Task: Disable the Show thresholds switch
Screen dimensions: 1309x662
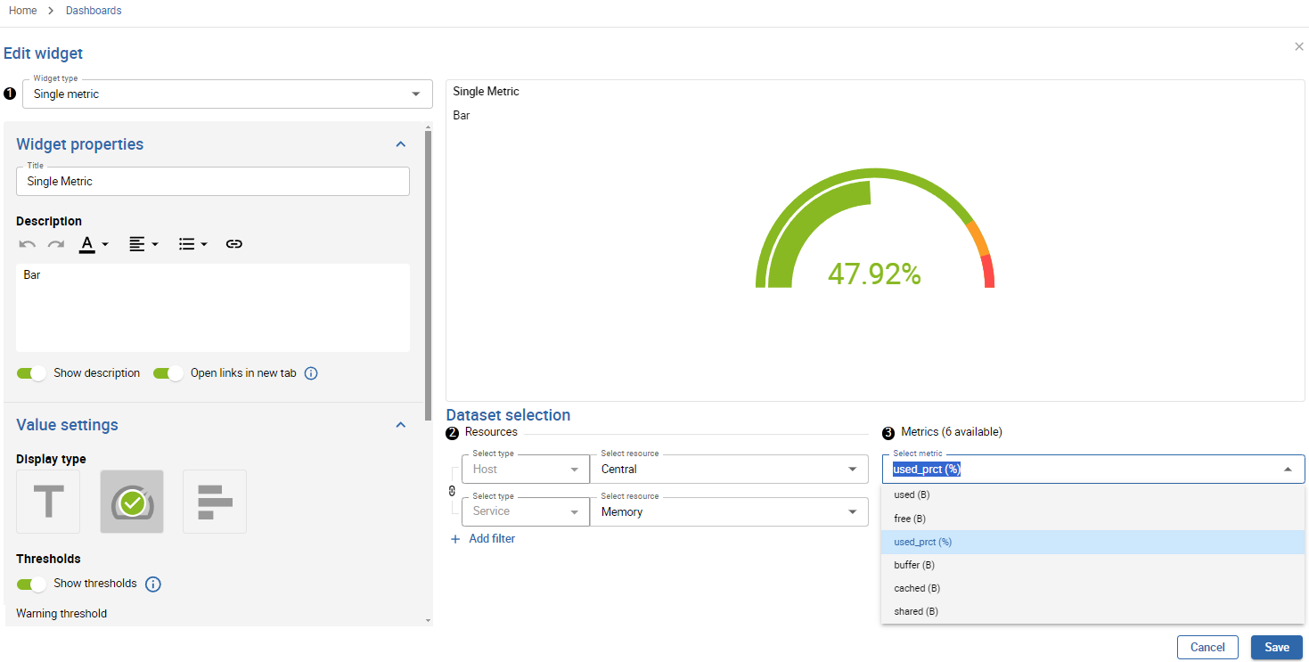Action: [31, 584]
